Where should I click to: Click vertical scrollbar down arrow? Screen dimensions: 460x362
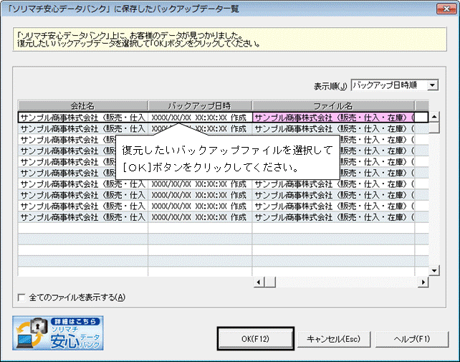pos(434,270)
